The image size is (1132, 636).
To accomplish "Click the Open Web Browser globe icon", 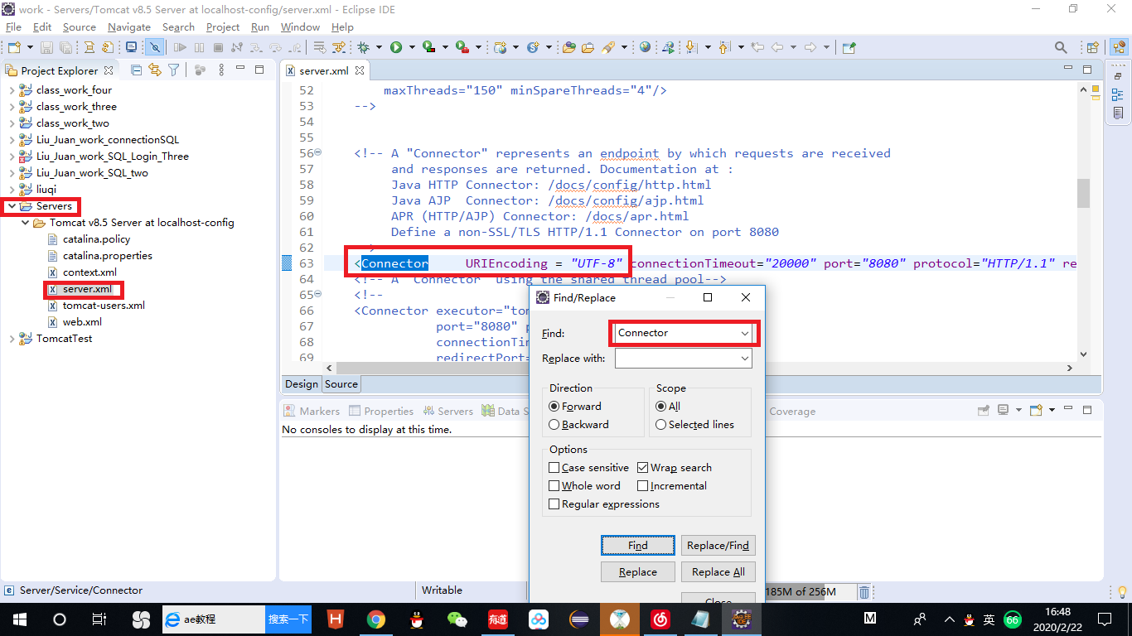I will (x=646, y=47).
